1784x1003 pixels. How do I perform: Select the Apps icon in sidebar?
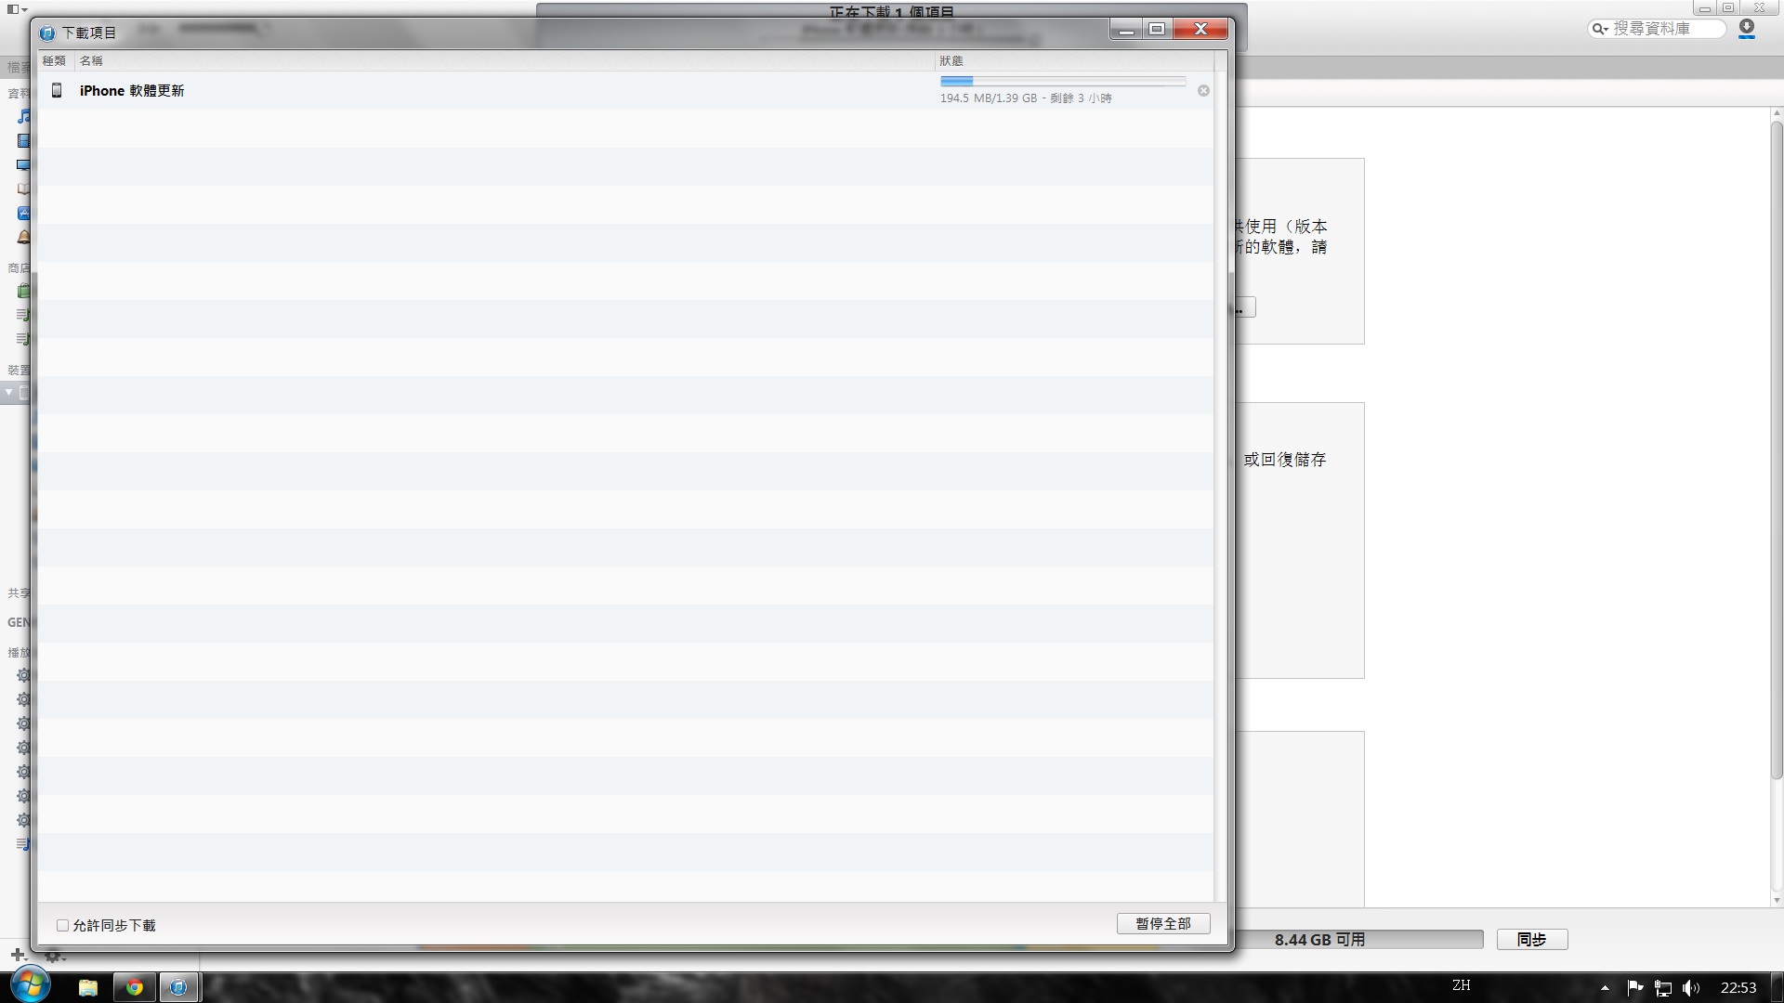(x=24, y=213)
